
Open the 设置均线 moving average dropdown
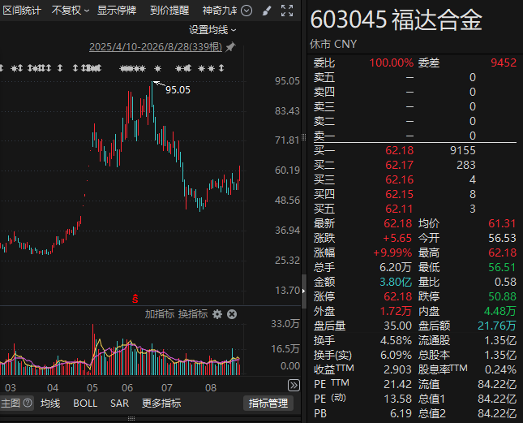(212, 30)
